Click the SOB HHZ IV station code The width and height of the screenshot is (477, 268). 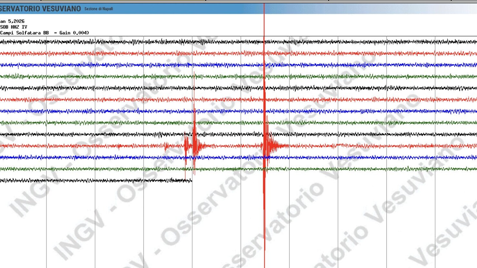click(14, 27)
